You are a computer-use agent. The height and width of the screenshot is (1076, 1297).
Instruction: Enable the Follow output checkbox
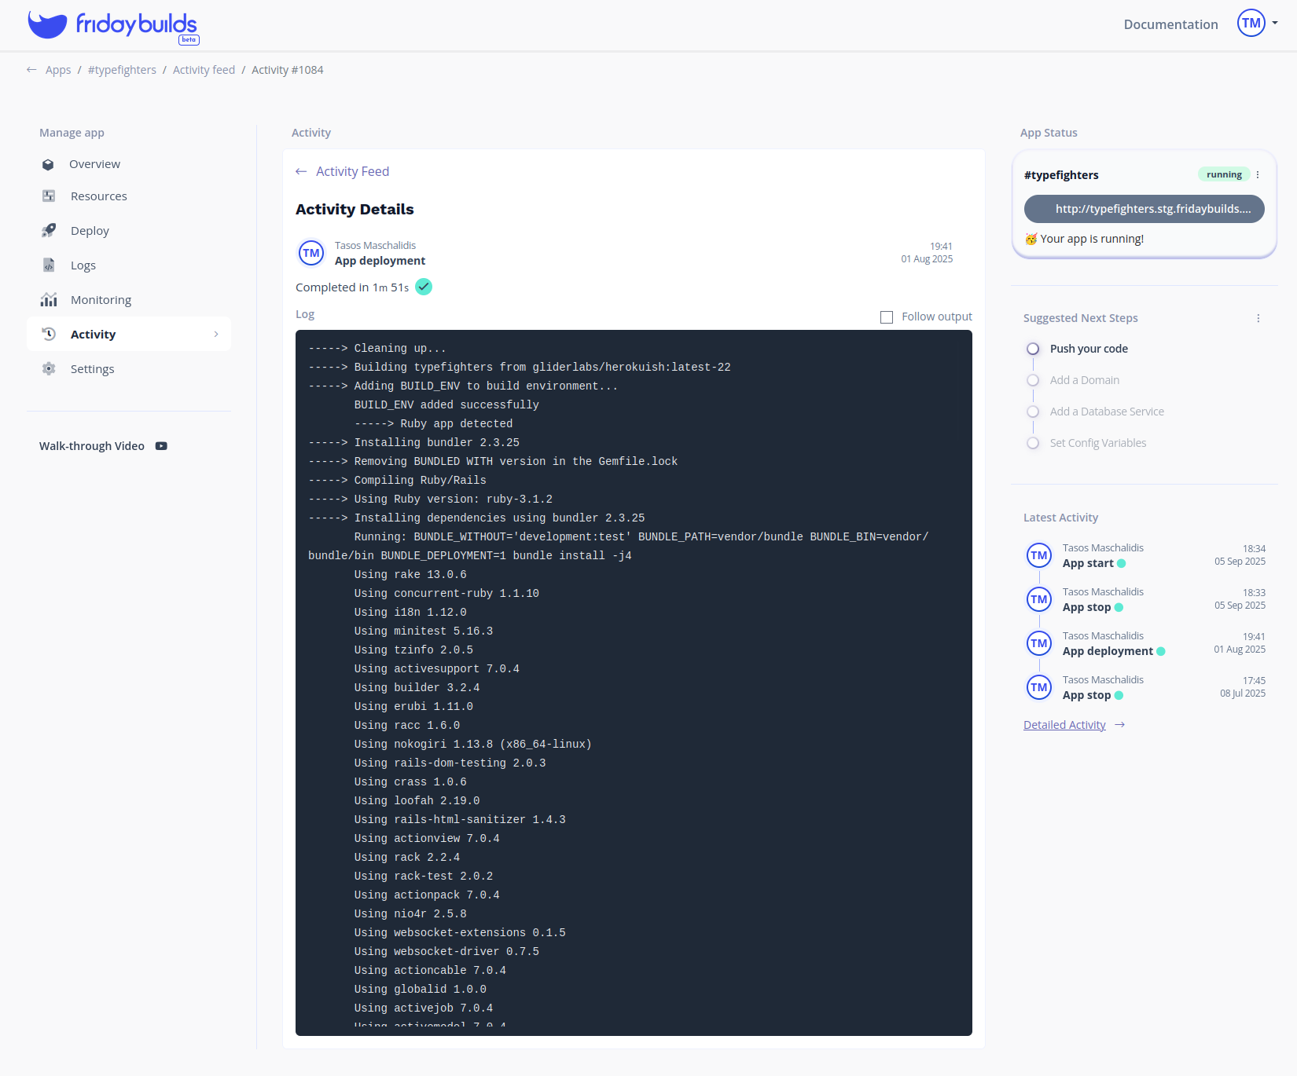pos(886,317)
